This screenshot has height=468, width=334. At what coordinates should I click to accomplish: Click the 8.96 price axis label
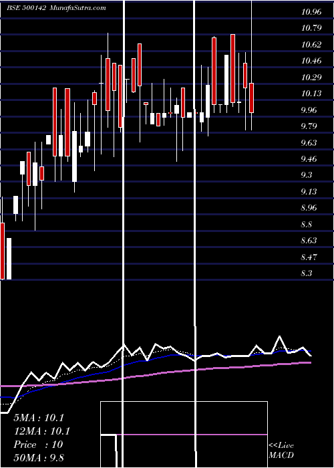pos(309,207)
